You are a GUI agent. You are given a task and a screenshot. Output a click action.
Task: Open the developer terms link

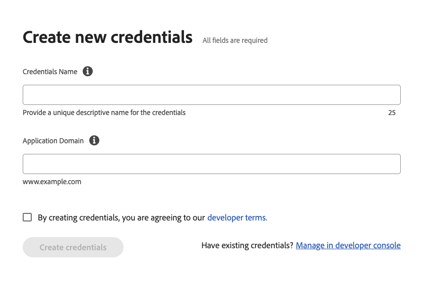pos(237,217)
